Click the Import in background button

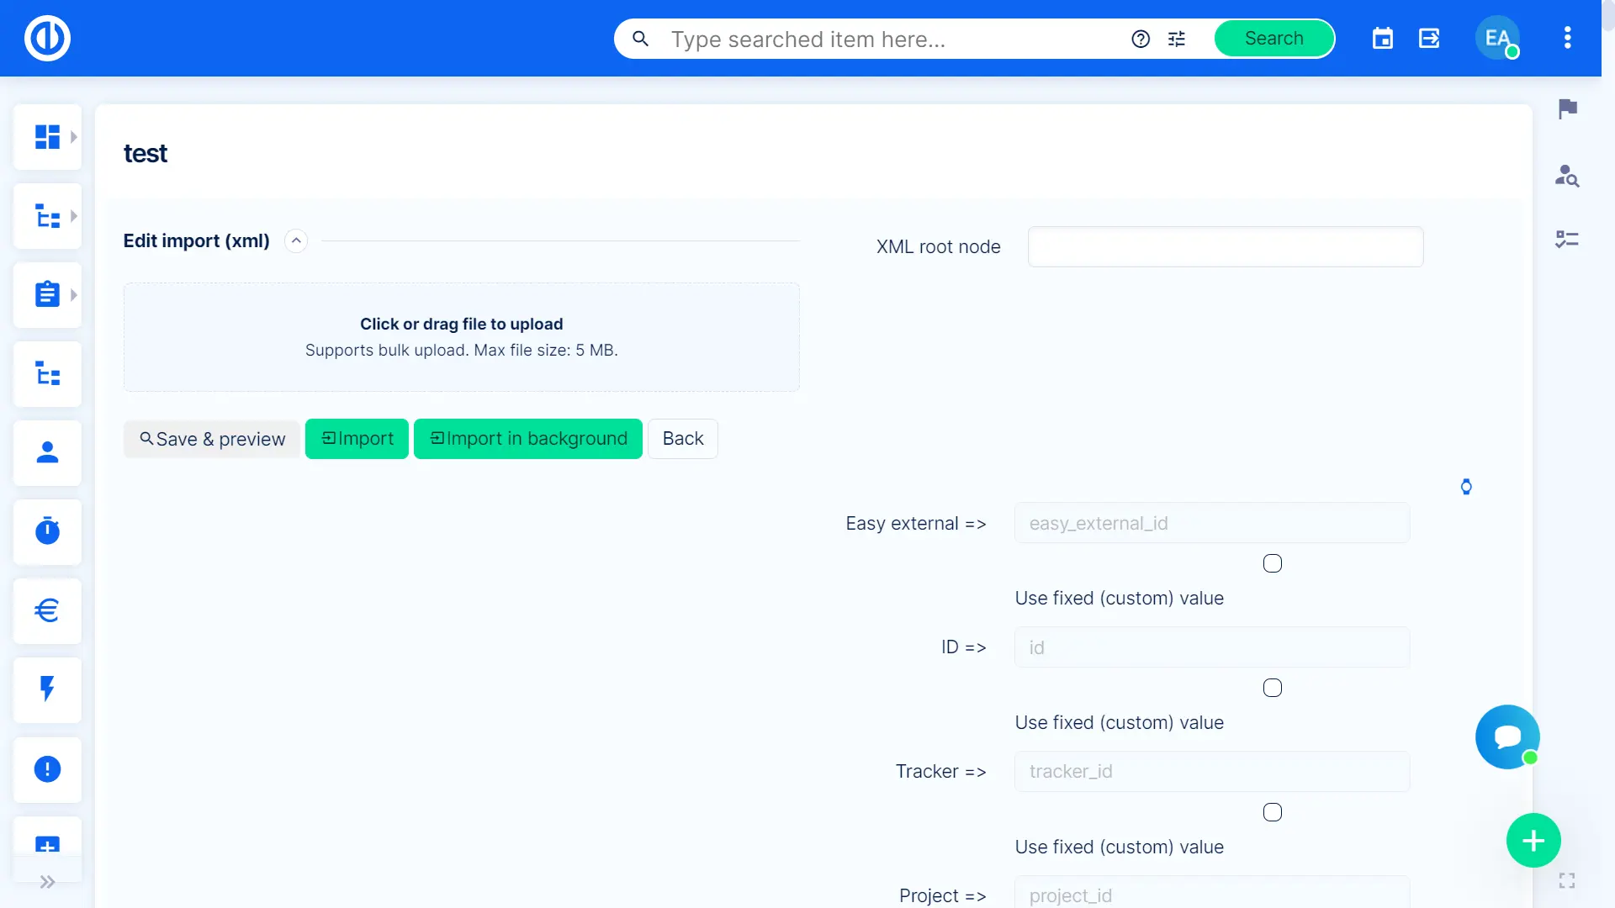point(528,439)
